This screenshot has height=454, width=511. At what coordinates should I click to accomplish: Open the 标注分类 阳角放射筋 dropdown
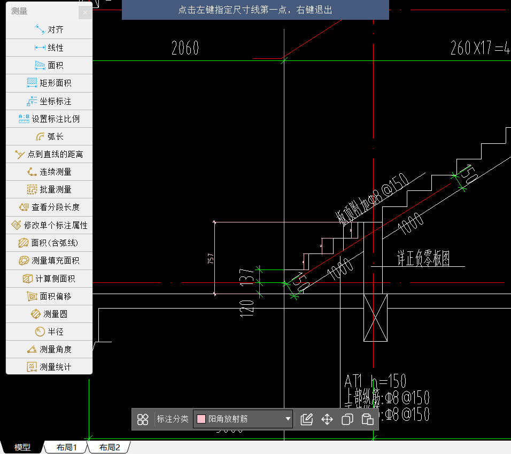coord(243,419)
